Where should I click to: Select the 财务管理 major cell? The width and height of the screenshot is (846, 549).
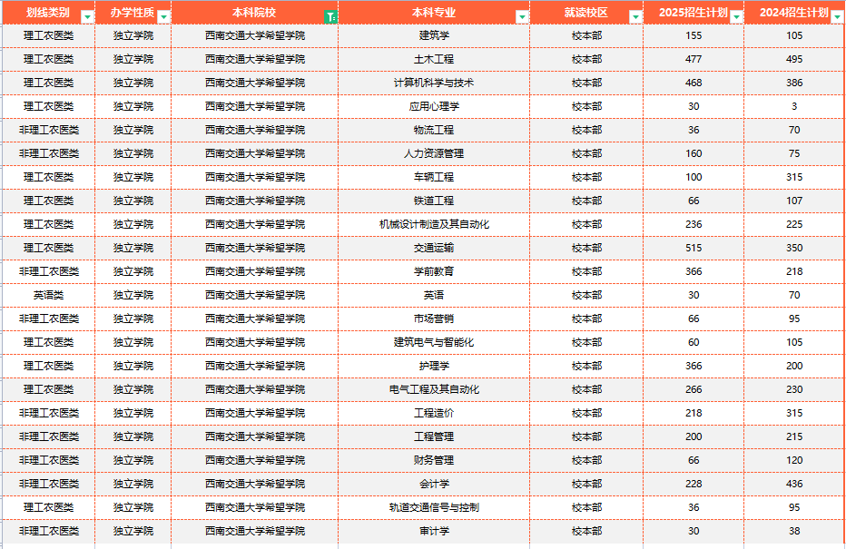(x=434, y=461)
